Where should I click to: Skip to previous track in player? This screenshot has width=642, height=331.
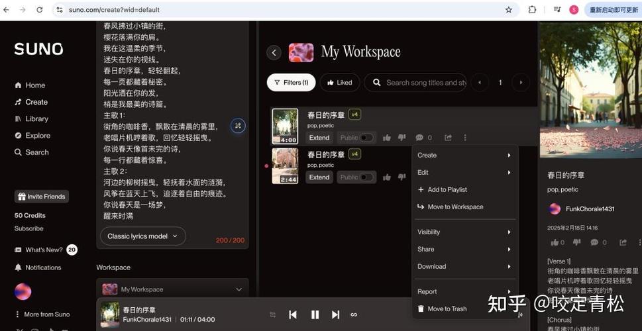(293, 314)
